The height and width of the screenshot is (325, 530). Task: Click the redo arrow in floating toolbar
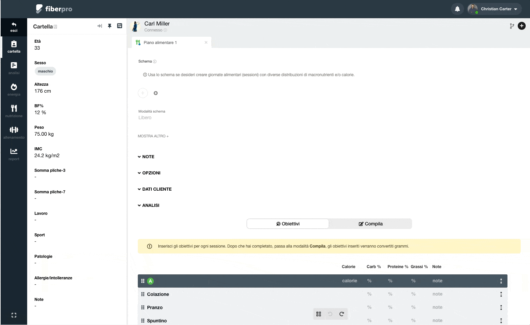click(342, 314)
